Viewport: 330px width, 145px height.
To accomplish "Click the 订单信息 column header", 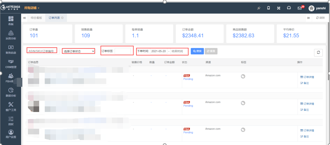I will click(x=33, y=62).
